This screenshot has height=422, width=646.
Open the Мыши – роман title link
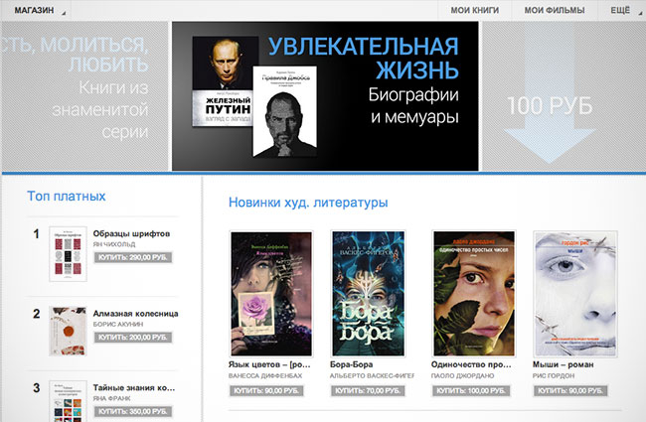(564, 364)
